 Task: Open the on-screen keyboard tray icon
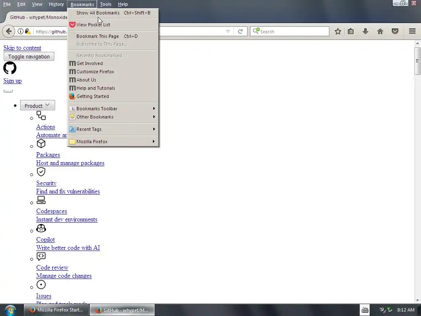pos(365,310)
